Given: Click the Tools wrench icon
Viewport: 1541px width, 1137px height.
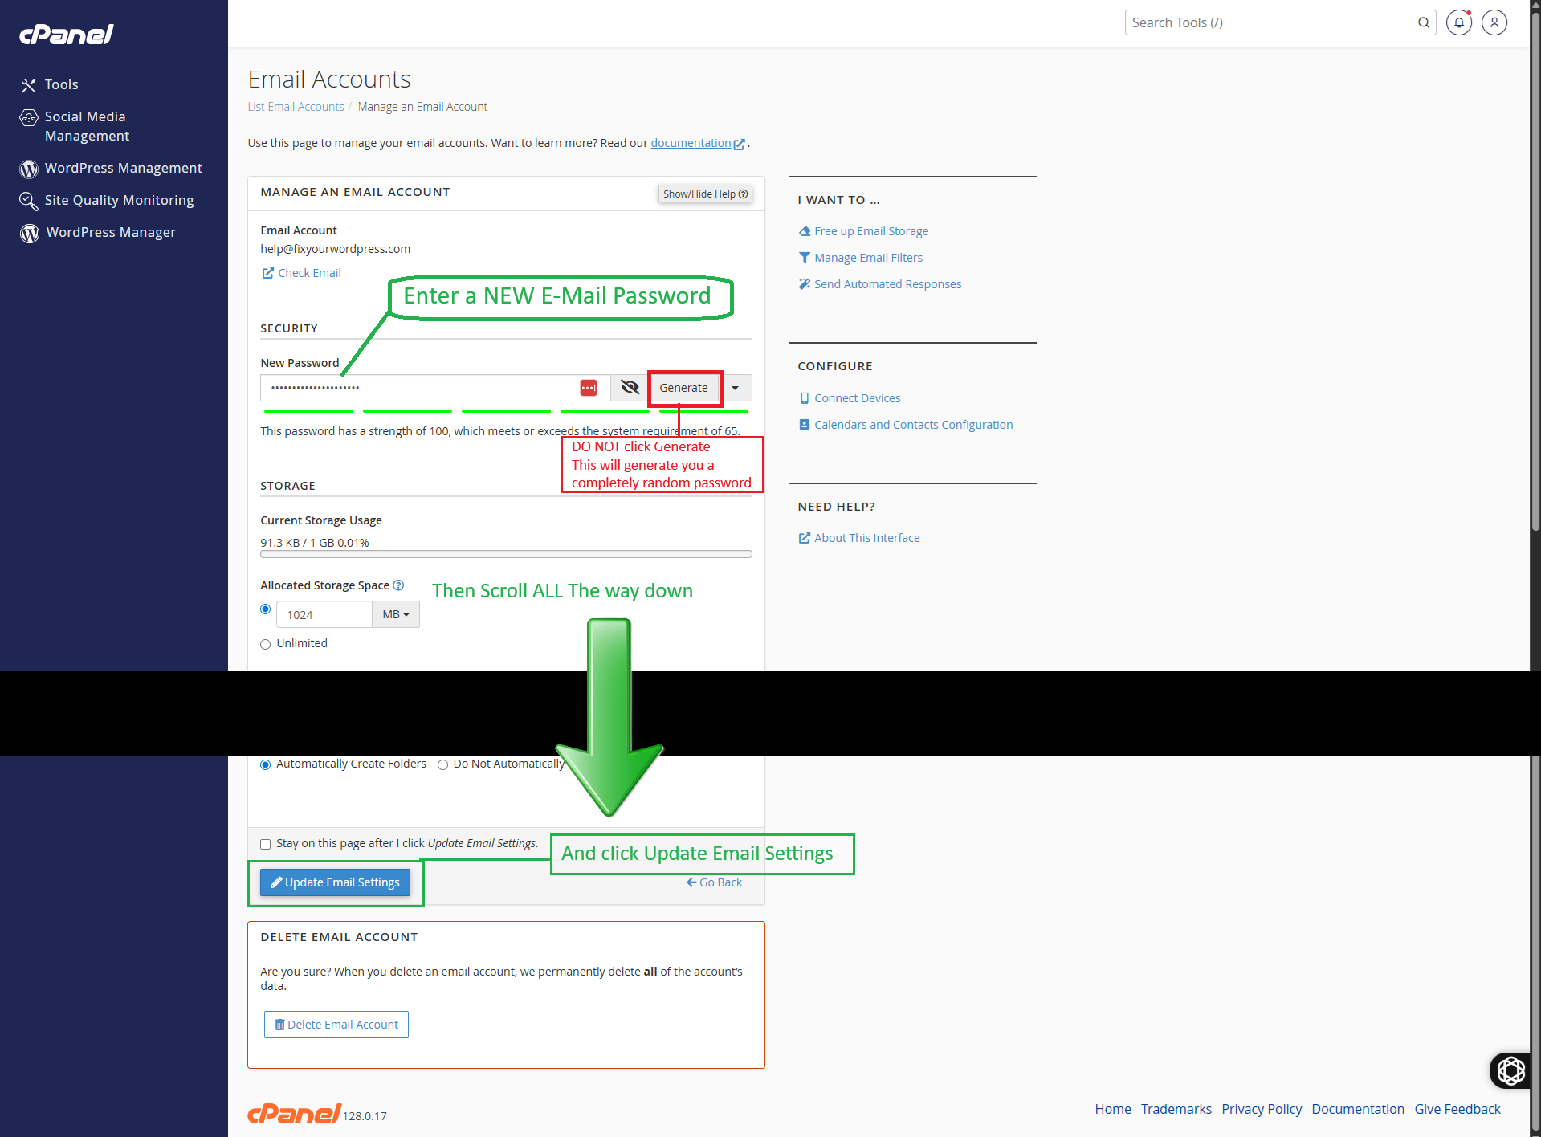Looking at the screenshot, I should (29, 85).
